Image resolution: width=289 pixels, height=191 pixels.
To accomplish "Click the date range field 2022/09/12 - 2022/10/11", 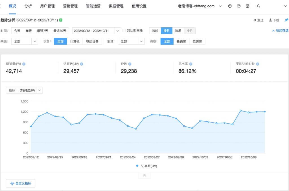I will [94, 31].
